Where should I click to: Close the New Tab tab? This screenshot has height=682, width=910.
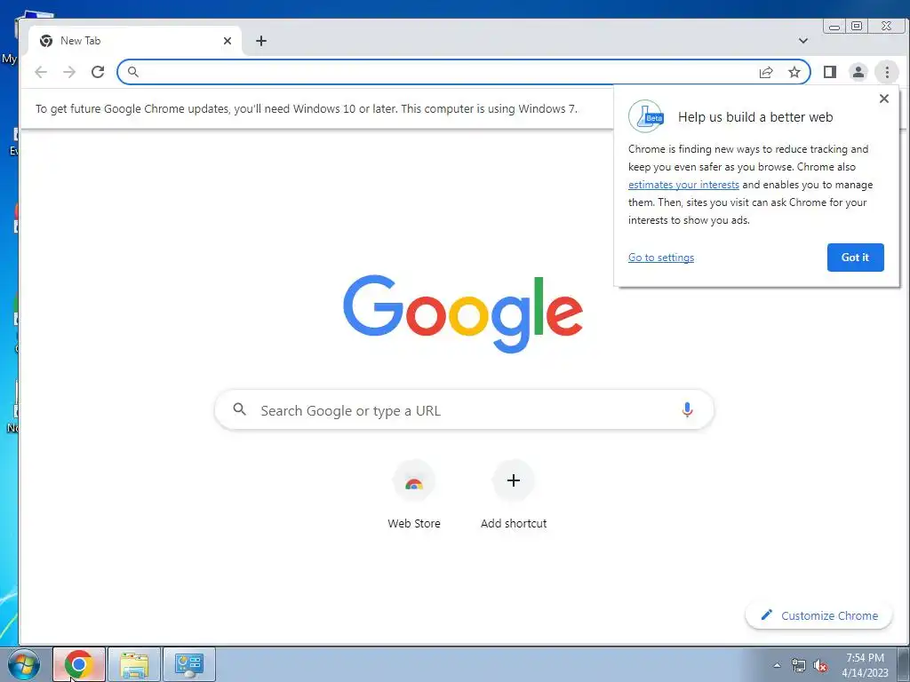(x=227, y=41)
